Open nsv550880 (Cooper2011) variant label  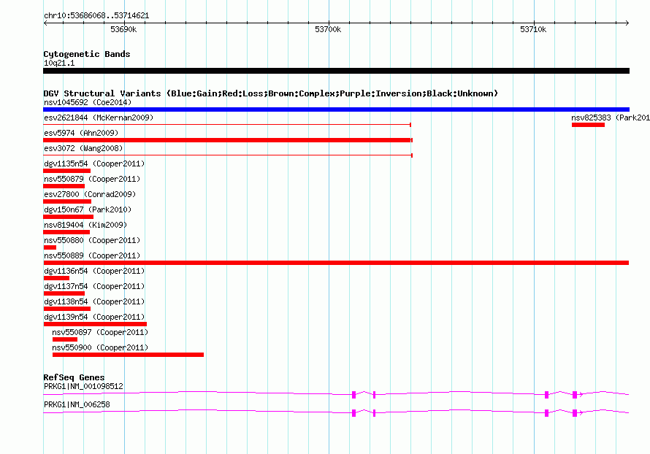click(92, 240)
